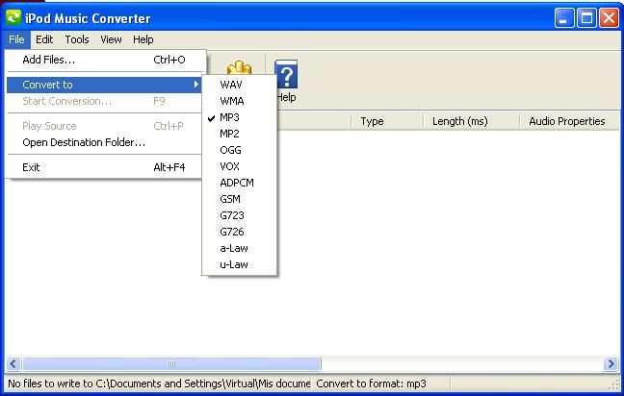Image resolution: width=624 pixels, height=396 pixels.
Task: Expand the Convert to submenu
Action: coord(104,85)
